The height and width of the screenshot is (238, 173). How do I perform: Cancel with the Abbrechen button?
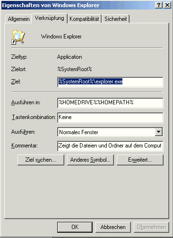point(113,227)
